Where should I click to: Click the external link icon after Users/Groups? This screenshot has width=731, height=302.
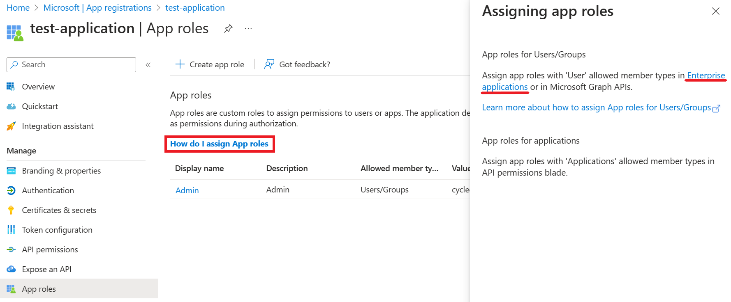(717, 108)
